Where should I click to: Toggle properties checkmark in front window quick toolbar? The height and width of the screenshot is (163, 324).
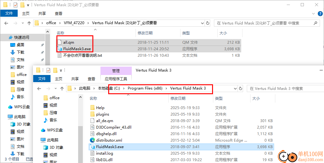48,70
